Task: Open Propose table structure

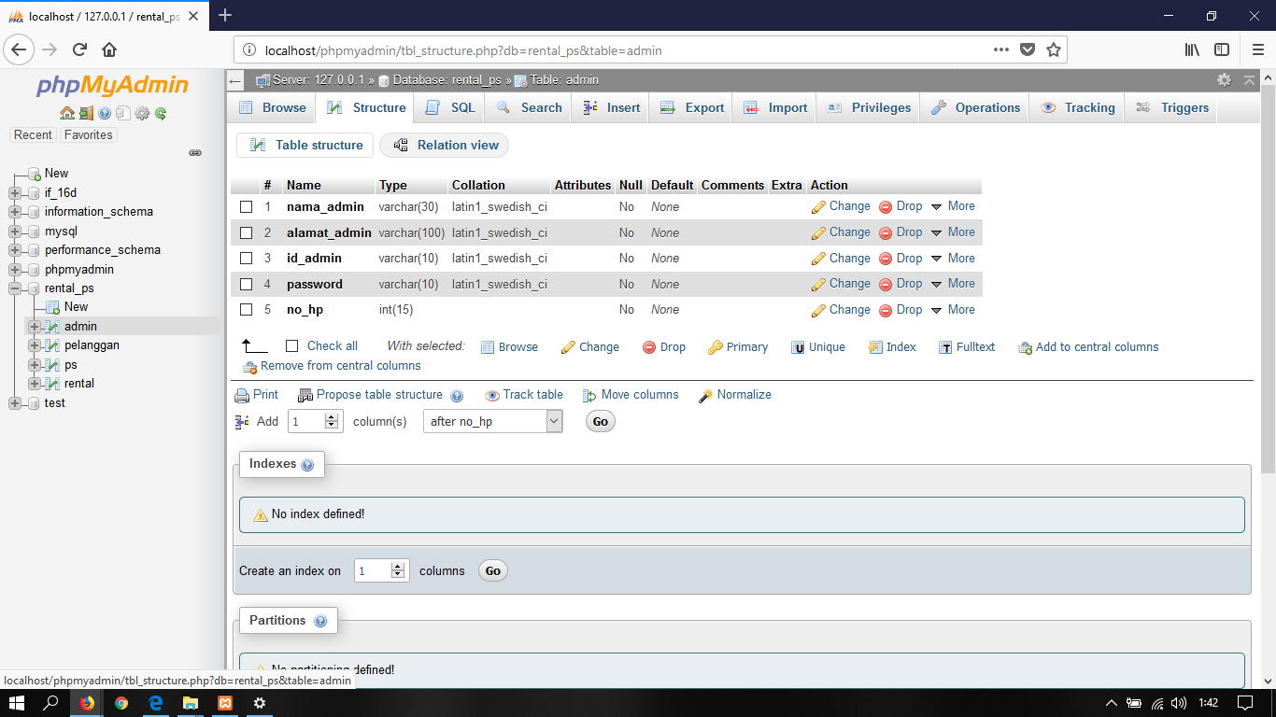Action: click(x=377, y=395)
